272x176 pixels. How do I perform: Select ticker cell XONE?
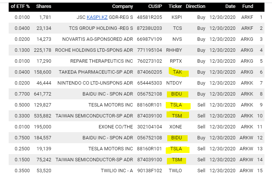[176, 127]
